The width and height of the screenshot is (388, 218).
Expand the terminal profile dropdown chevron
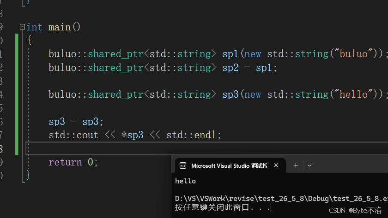(x=309, y=165)
